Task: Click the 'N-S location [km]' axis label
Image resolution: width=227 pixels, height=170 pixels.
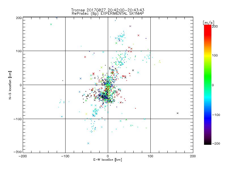Action: pos(10,85)
